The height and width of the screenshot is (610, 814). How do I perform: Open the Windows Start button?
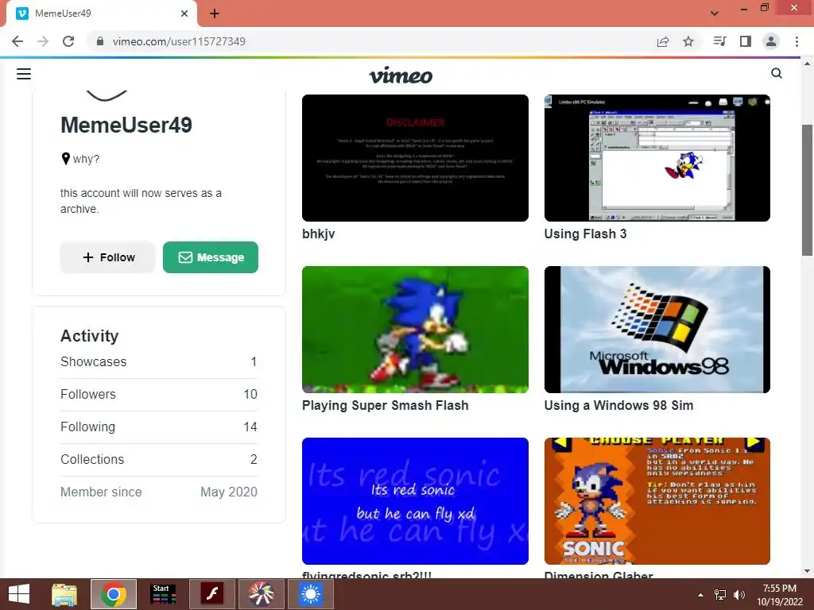[19, 594]
